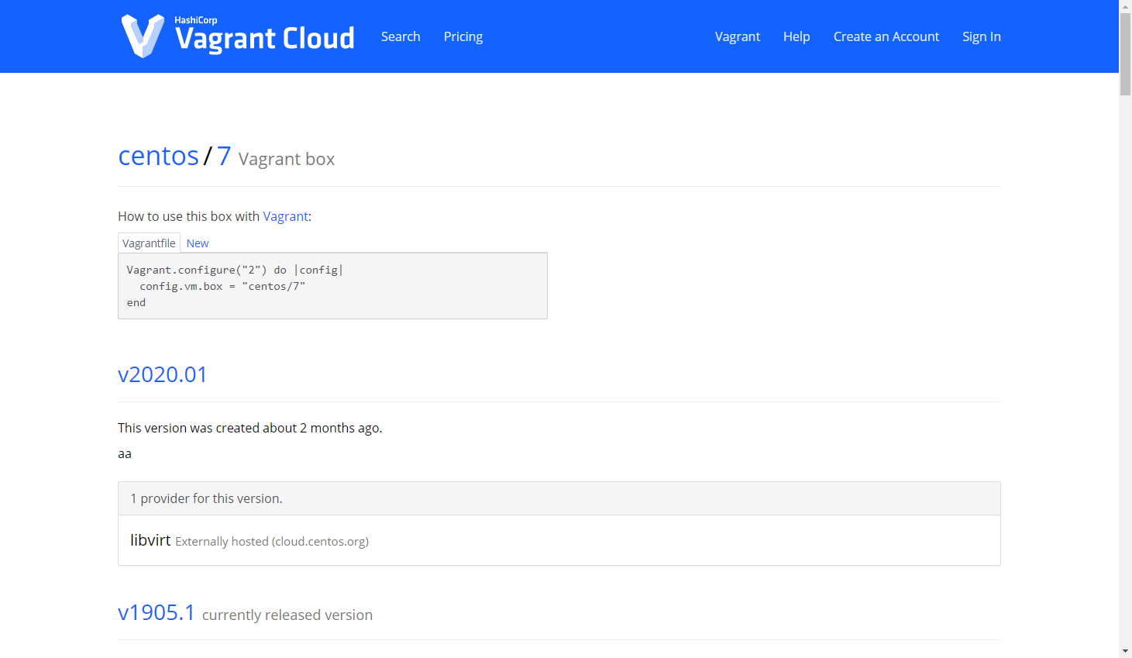The height and width of the screenshot is (658, 1132).
Task: Click the 'This version was created about 2 months ago.' text
Action: (250, 428)
